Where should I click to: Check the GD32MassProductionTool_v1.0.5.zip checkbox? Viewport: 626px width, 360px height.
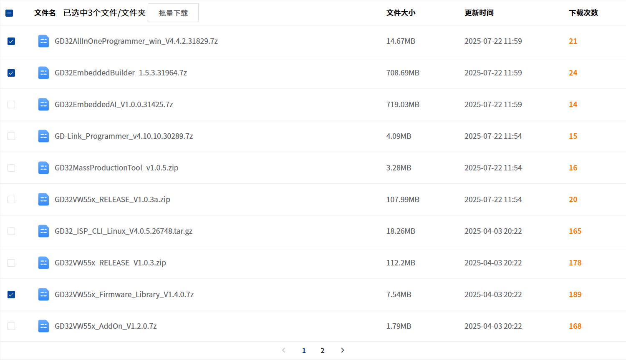click(x=11, y=168)
